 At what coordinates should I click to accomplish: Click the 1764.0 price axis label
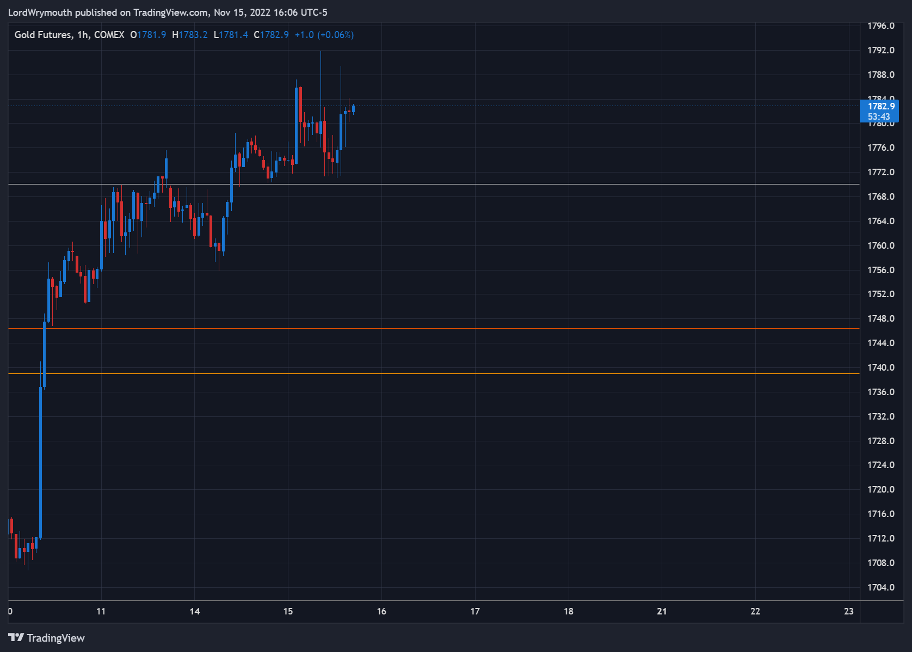(880, 221)
